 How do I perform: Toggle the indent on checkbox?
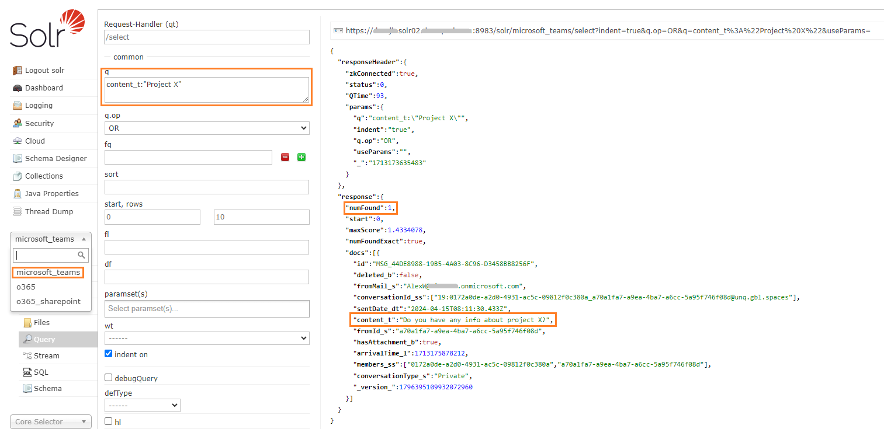108,354
